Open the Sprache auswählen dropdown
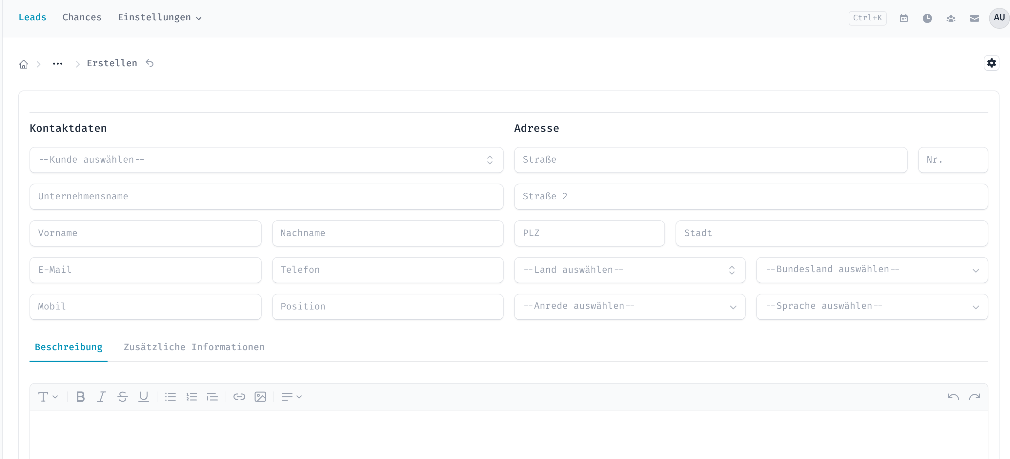This screenshot has width=1010, height=459. 872,307
